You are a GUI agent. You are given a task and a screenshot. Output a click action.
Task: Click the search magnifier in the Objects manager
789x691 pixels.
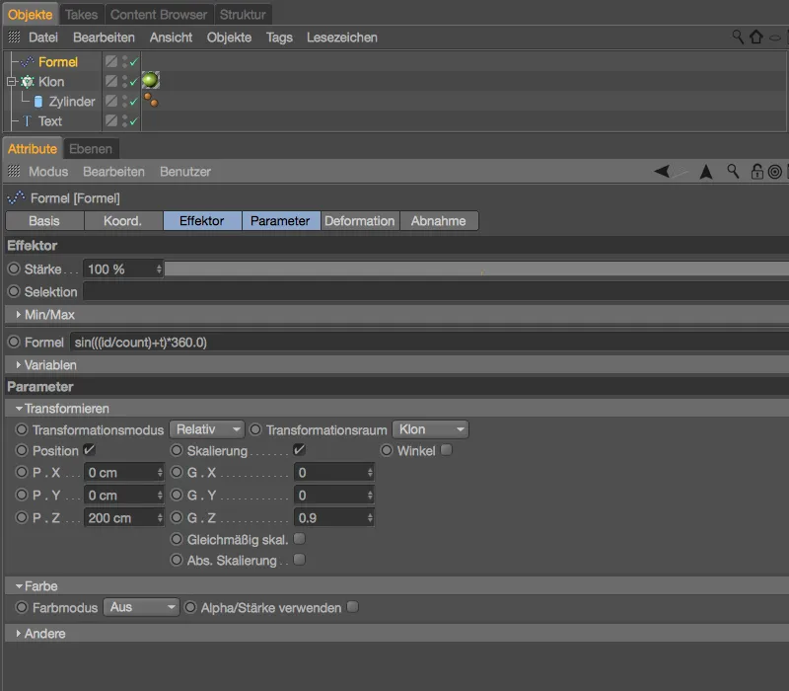click(x=737, y=37)
